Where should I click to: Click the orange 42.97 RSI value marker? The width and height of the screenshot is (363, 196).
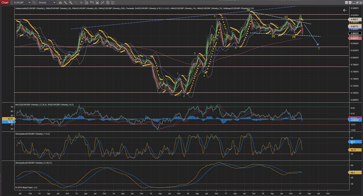pos(8,119)
